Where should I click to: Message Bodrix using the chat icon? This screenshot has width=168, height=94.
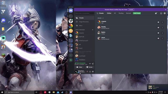[158, 33]
